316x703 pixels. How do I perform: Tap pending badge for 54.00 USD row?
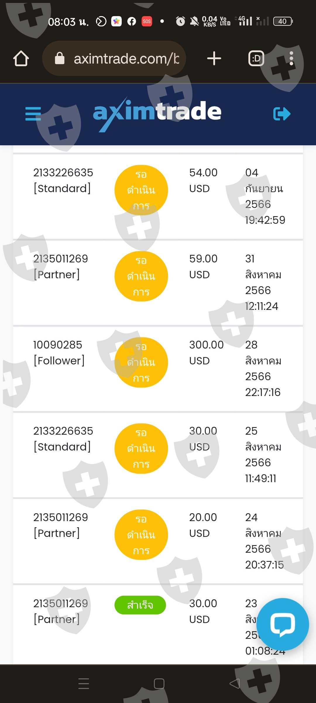pyautogui.click(x=141, y=190)
